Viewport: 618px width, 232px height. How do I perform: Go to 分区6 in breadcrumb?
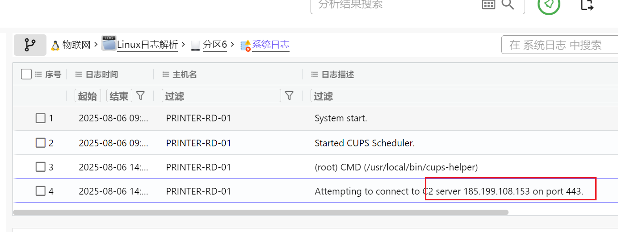pos(215,45)
